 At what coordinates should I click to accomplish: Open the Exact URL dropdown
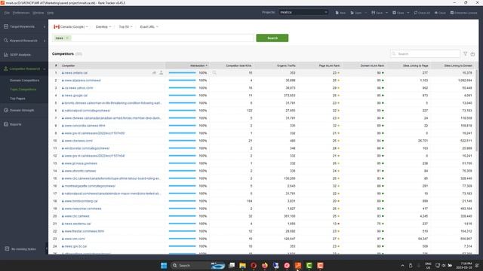click(x=149, y=27)
